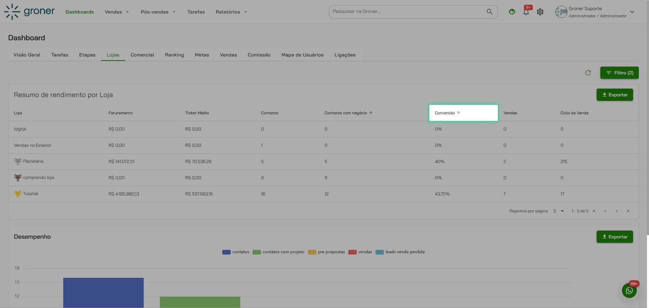The width and height of the screenshot is (649, 308).
Task: Click the green contatos com projeto bar
Action: 200,302
